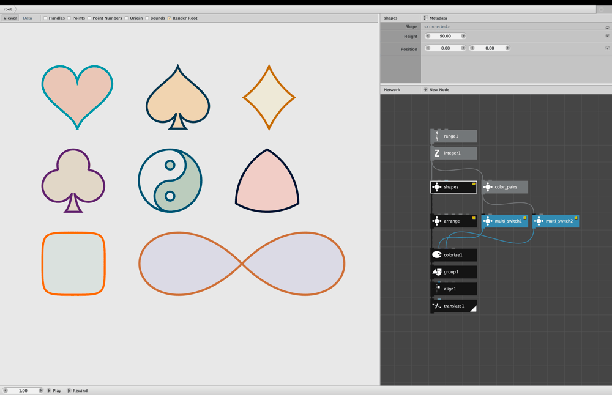The image size is (612, 395).
Task: Increase the Position Y value
Action: 507,48
